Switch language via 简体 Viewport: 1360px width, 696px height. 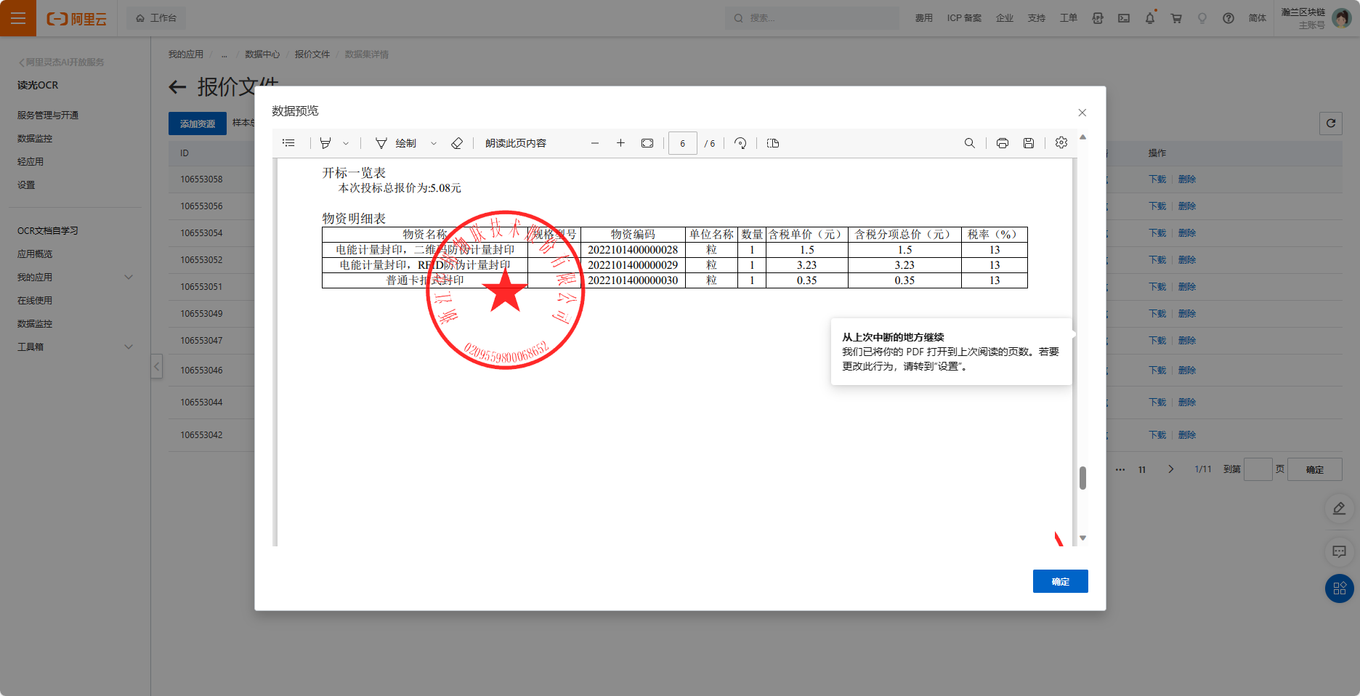pyautogui.click(x=1258, y=18)
